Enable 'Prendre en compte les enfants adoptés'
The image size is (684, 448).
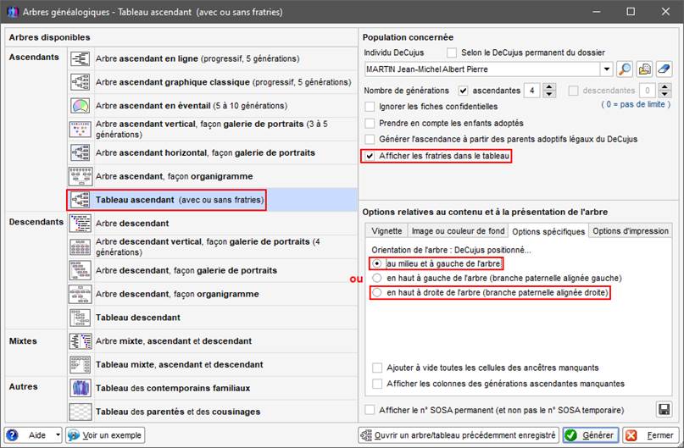coord(370,124)
